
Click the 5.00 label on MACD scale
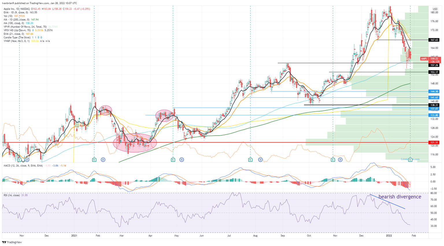(433, 167)
